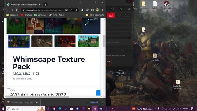Take screenshot with recorder camera icon
Screen dimensions: 197x111
[x=112, y=9]
